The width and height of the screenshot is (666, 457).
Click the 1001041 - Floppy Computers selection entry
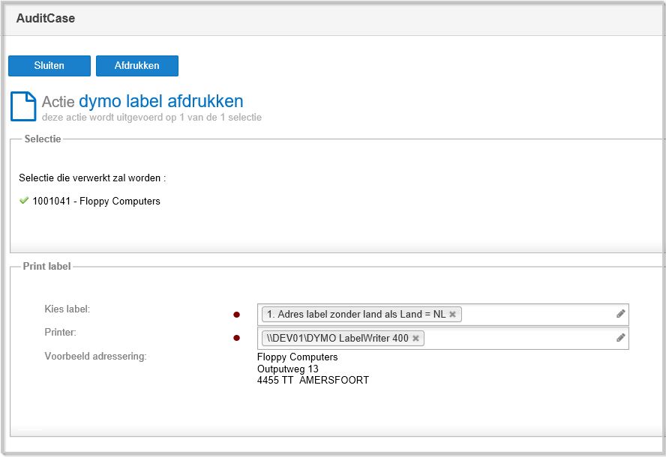(x=97, y=201)
